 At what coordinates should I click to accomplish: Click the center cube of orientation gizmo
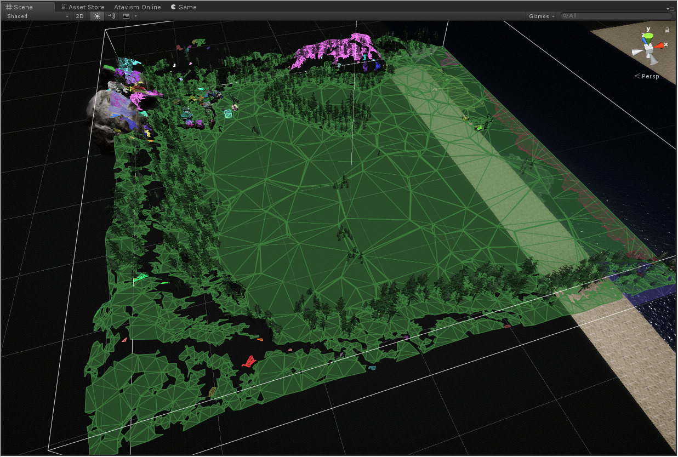[x=648, y=49]
